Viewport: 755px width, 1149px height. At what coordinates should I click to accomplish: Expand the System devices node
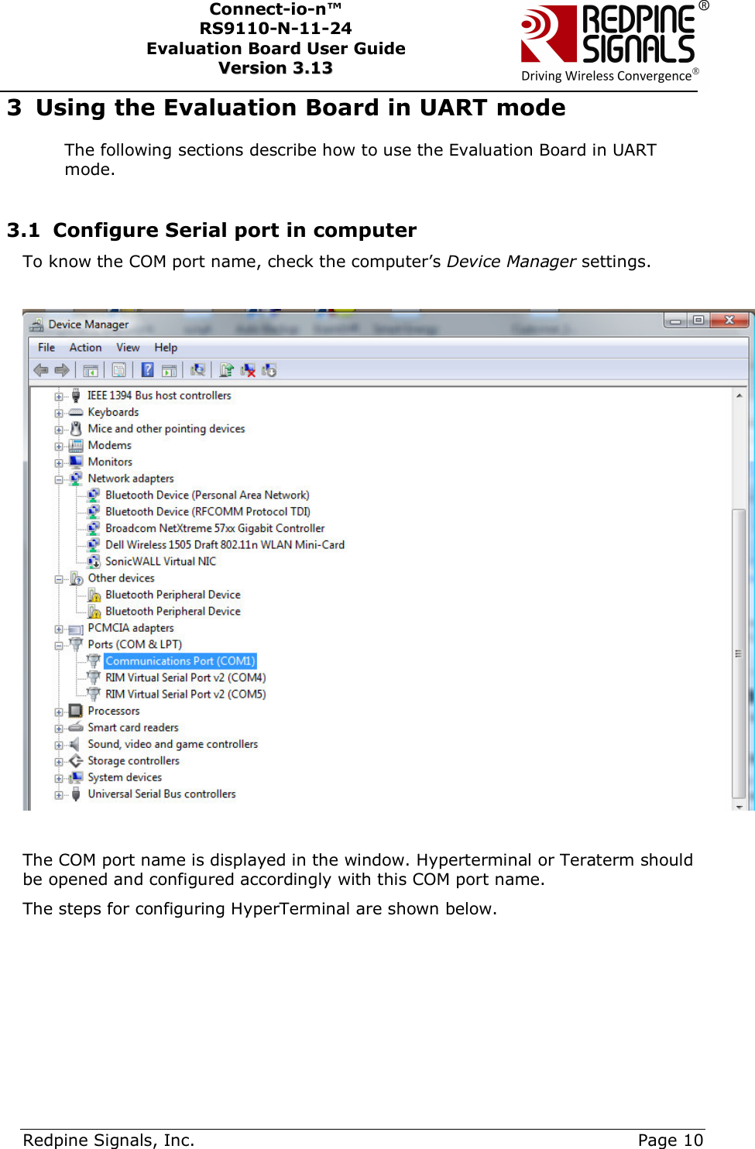click(x=59, y=778)
